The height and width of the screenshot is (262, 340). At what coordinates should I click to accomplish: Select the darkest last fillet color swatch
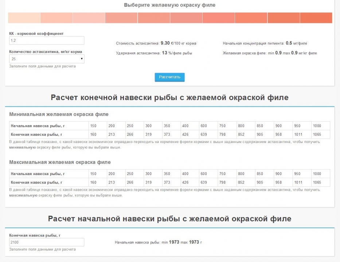tap(316, 18)
